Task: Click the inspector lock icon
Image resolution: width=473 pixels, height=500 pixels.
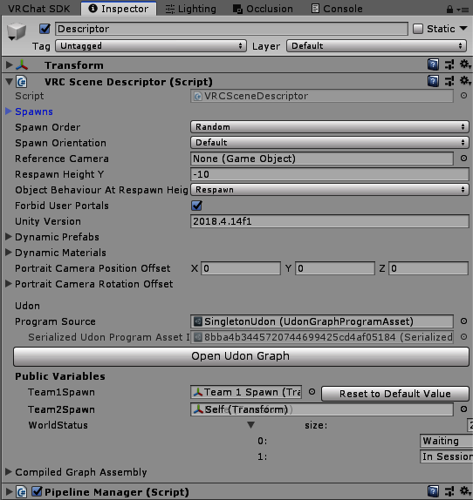Action: pyautogui.click(x=449, y=10)
